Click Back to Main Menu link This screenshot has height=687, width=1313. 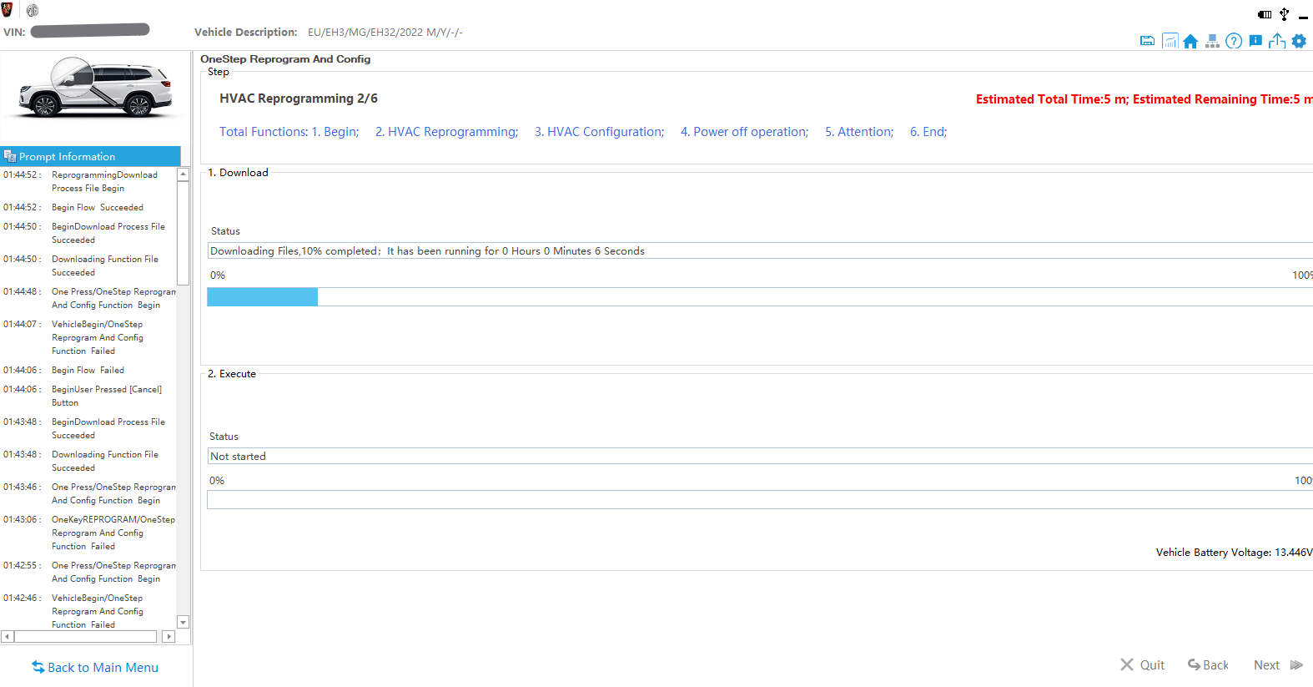[x=95, y=668]
